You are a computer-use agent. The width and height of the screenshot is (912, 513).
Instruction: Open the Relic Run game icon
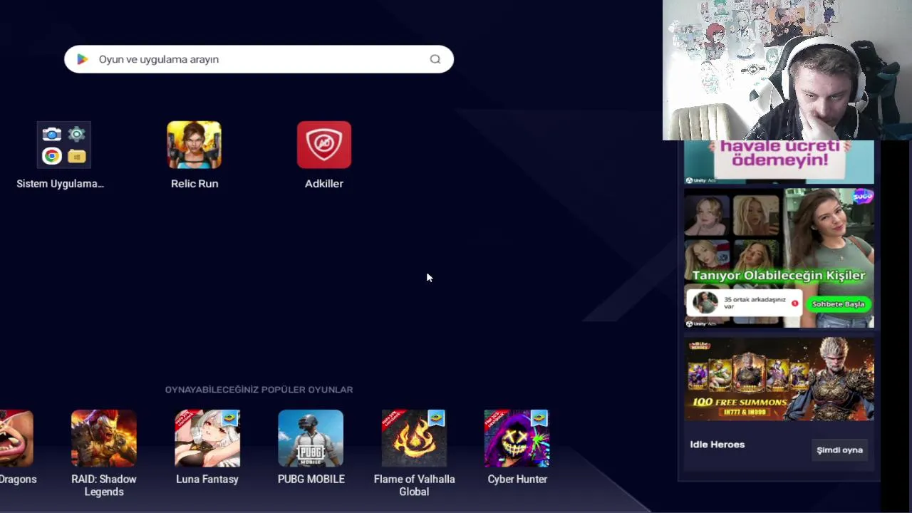194,145
